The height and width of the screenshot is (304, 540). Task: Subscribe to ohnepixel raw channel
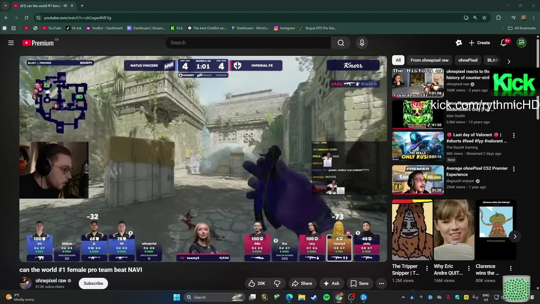pyautogui.click(x=93, y=283)
